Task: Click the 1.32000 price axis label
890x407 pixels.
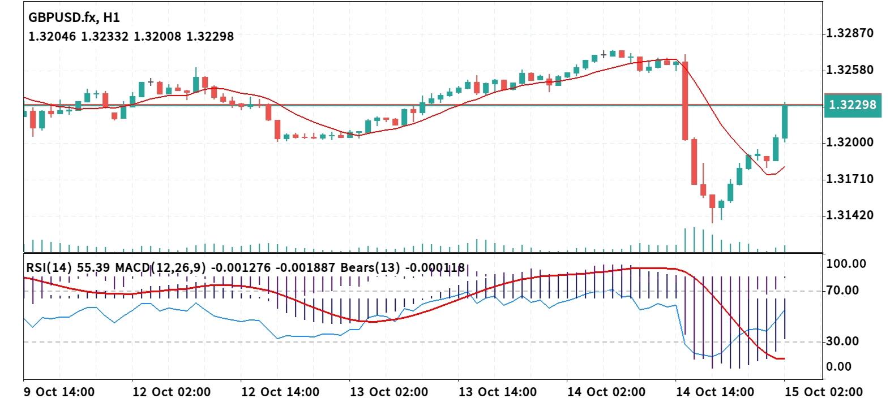Action: pyautogui.click(x=850, y=142)
